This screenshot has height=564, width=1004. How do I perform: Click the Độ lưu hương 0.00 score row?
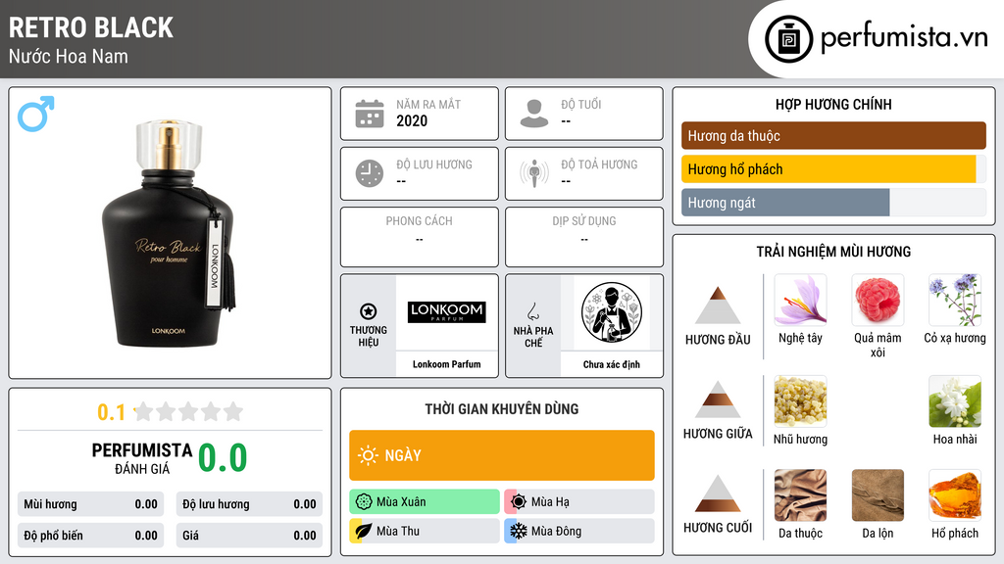point(249,504)
